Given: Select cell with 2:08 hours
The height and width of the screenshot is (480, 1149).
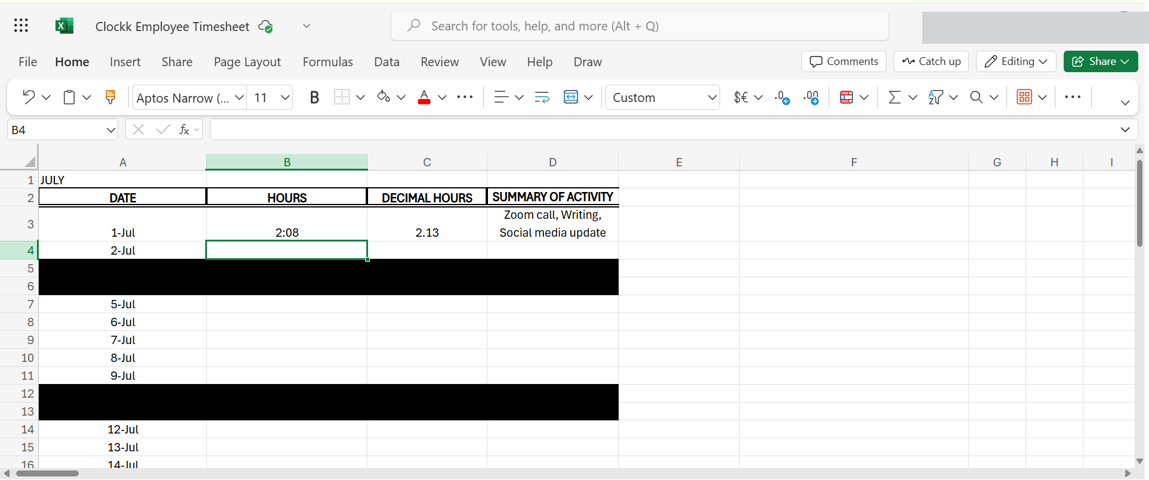Looking at the screenshot, I should tap(287, 224).
